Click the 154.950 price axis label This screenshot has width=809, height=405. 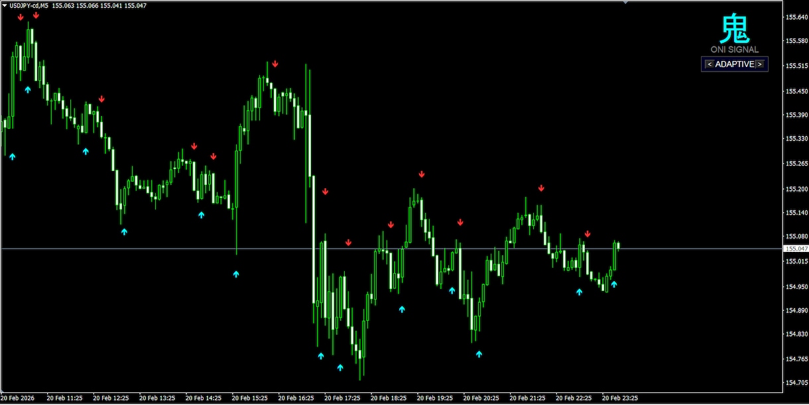(x=796, y=287)
